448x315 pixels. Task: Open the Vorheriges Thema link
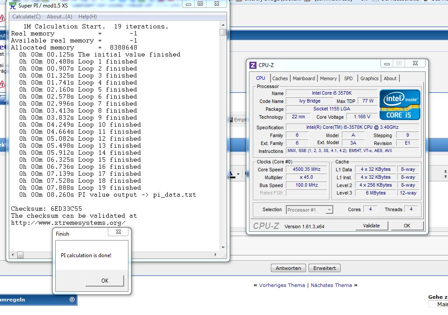click(282, 285)
